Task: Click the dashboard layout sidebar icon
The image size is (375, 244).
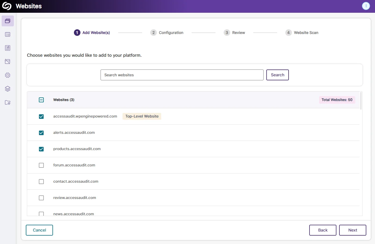Action: click(8, 34)
